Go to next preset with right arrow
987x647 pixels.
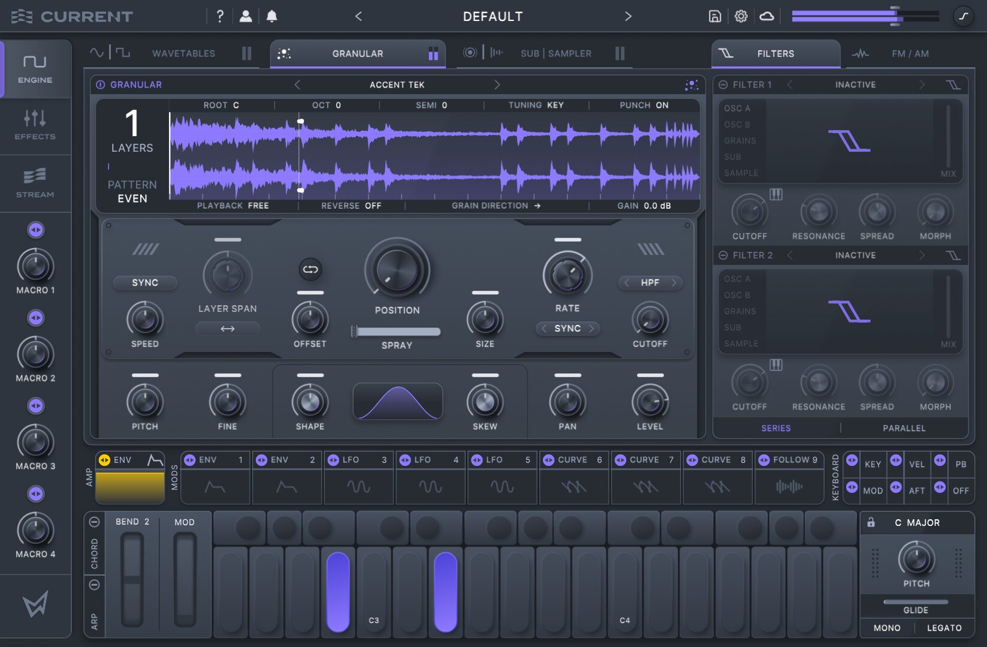pos(628,16)
